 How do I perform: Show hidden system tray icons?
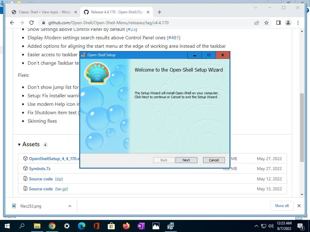[x=256, y=226]
